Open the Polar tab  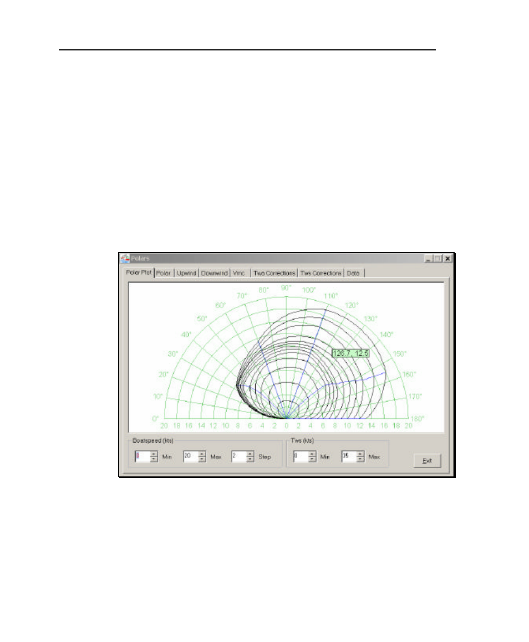tap(164, 273)
